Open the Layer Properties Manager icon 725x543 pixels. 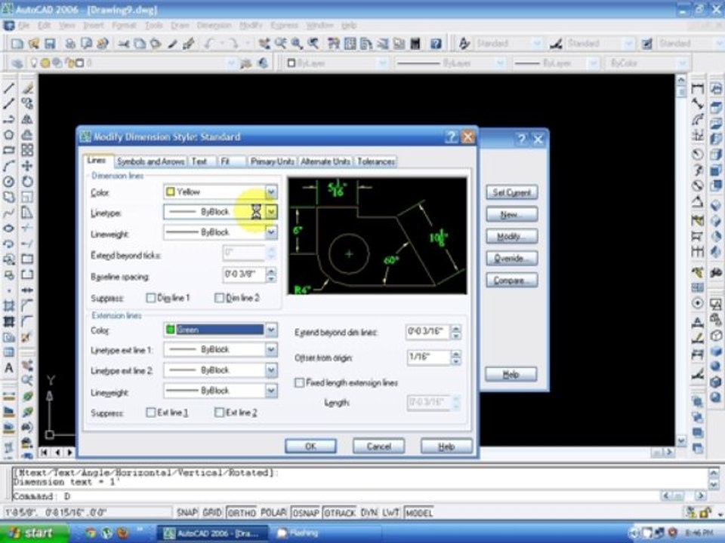(x=17, y=63)
